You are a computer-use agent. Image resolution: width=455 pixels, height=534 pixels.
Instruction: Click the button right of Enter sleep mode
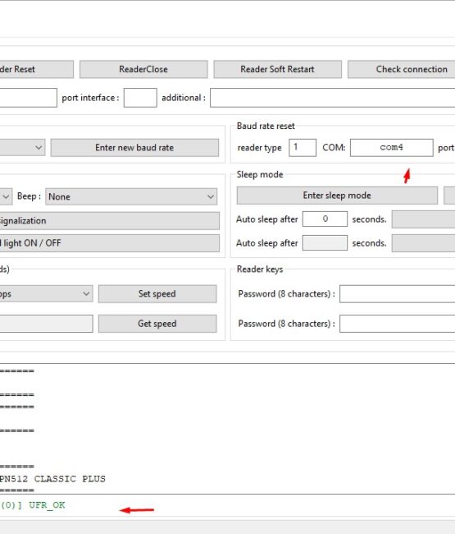point(449,196)
